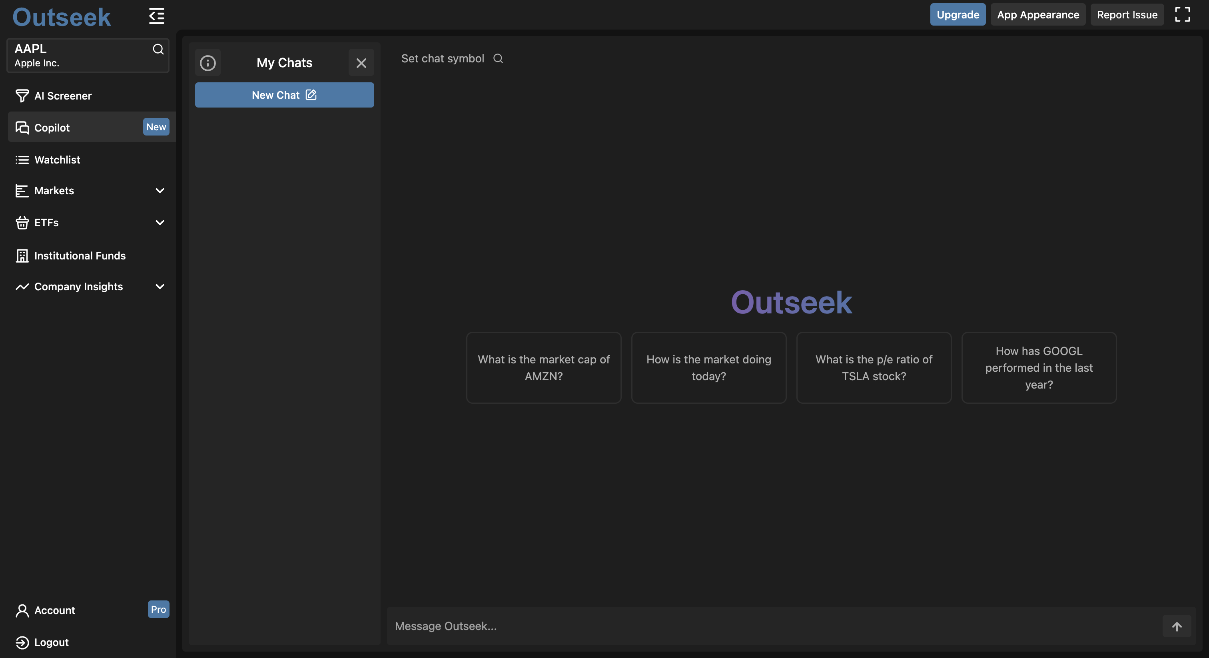1209x658 pixels.
Task: Send the message with the arrow button
Action: pyautogui.click(x=1176, y=626)
